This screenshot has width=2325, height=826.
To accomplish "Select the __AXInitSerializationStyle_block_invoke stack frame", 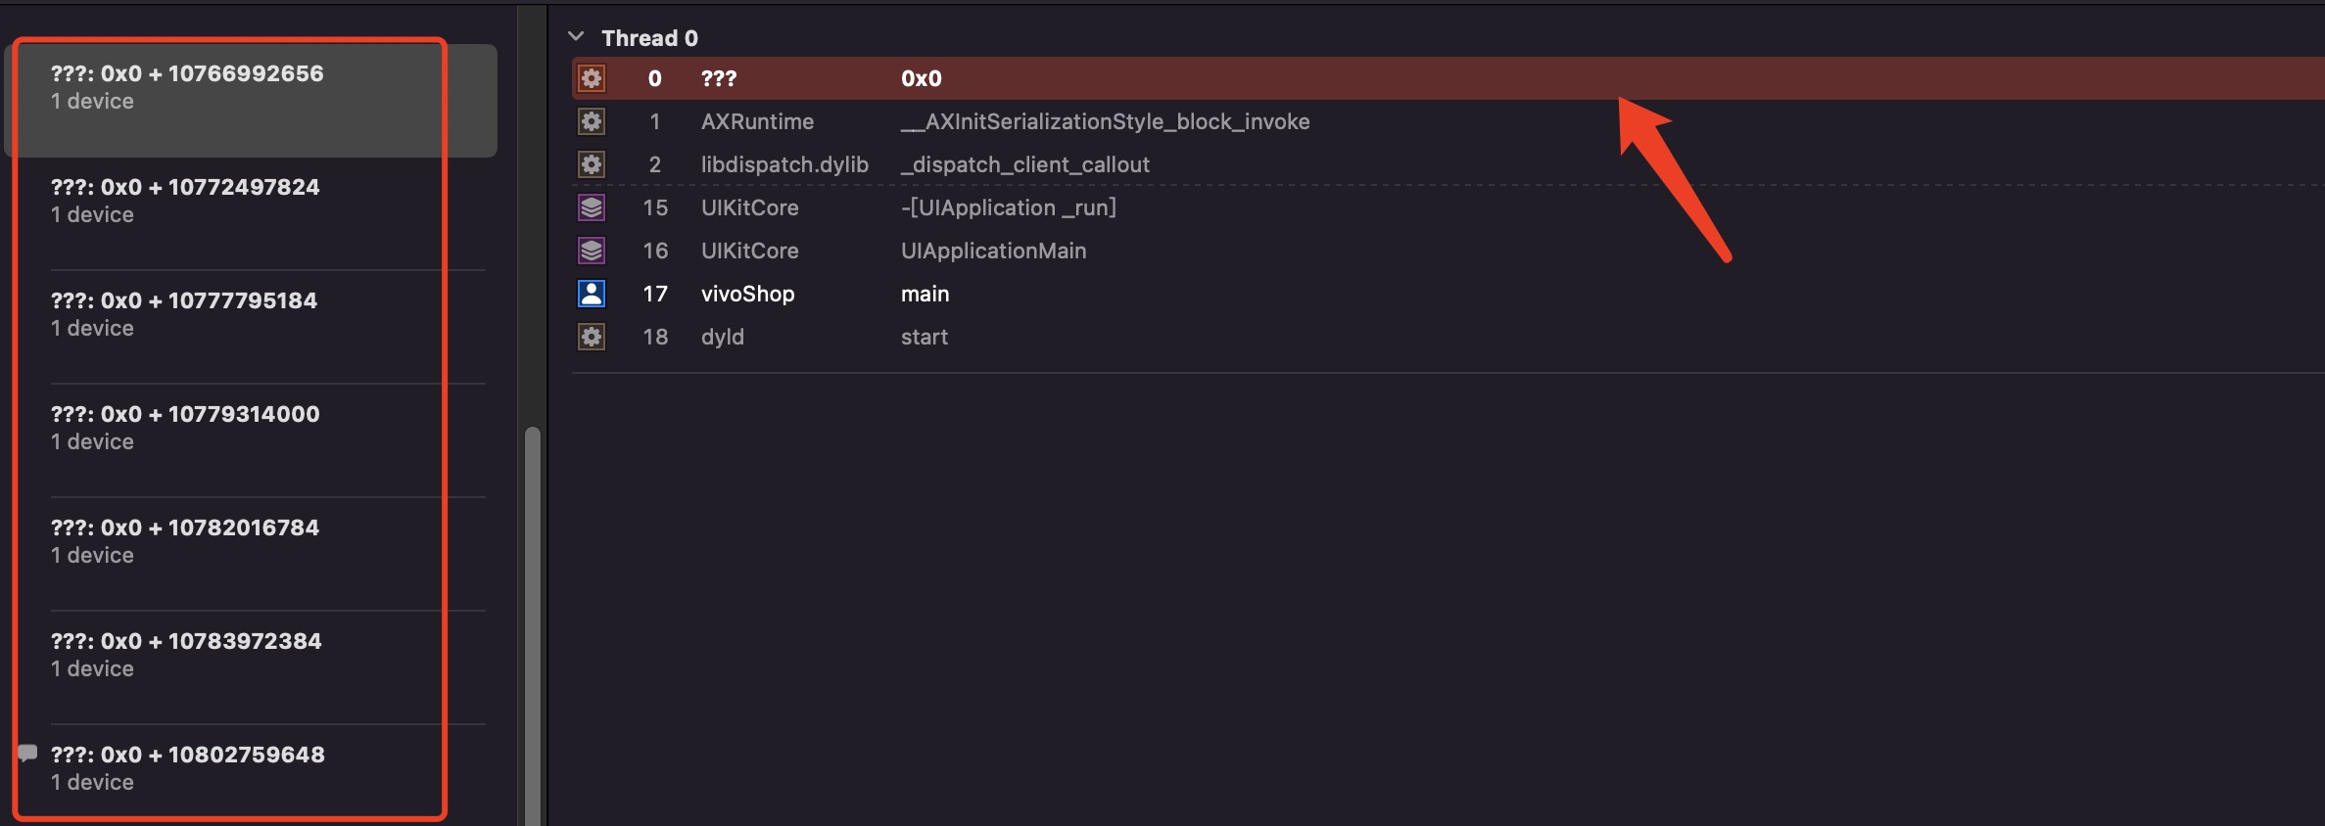I will (1447, 121).
